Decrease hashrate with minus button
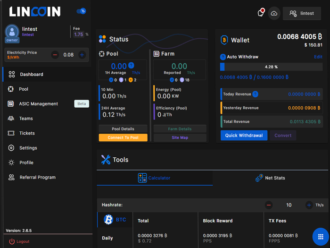The width and height of the screenshot is (330, 248). coord(269,205)
